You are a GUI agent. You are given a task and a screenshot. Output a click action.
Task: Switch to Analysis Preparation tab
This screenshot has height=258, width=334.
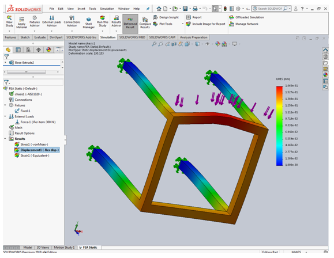tap(193, 37)
